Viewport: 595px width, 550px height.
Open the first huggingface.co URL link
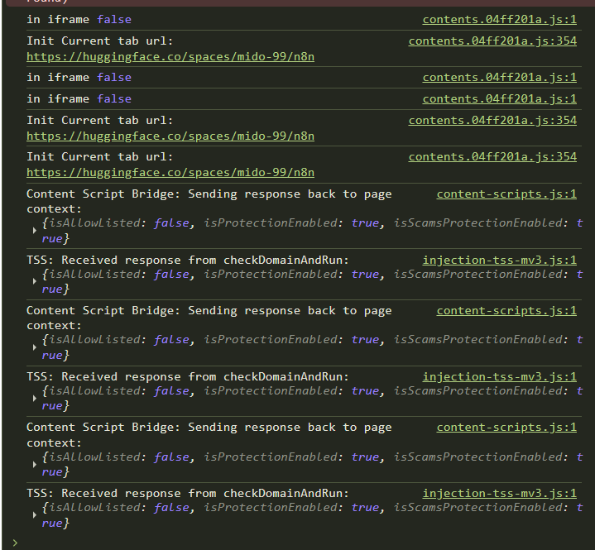coord(170,57)
